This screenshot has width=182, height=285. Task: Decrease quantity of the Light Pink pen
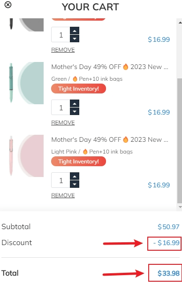pos(75,184)
